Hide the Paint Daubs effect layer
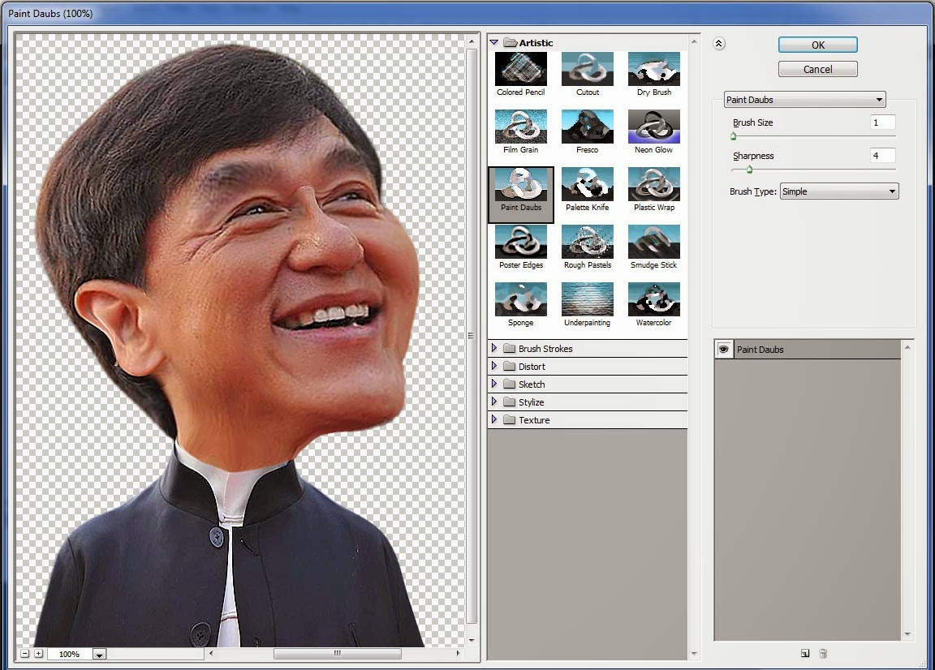This screenshot has width=935, height=670. pos(723,349)
